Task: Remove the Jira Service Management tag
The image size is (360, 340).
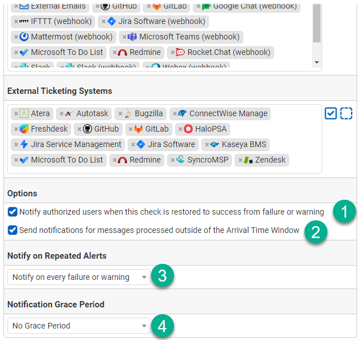Action: (x=16, y=145)
